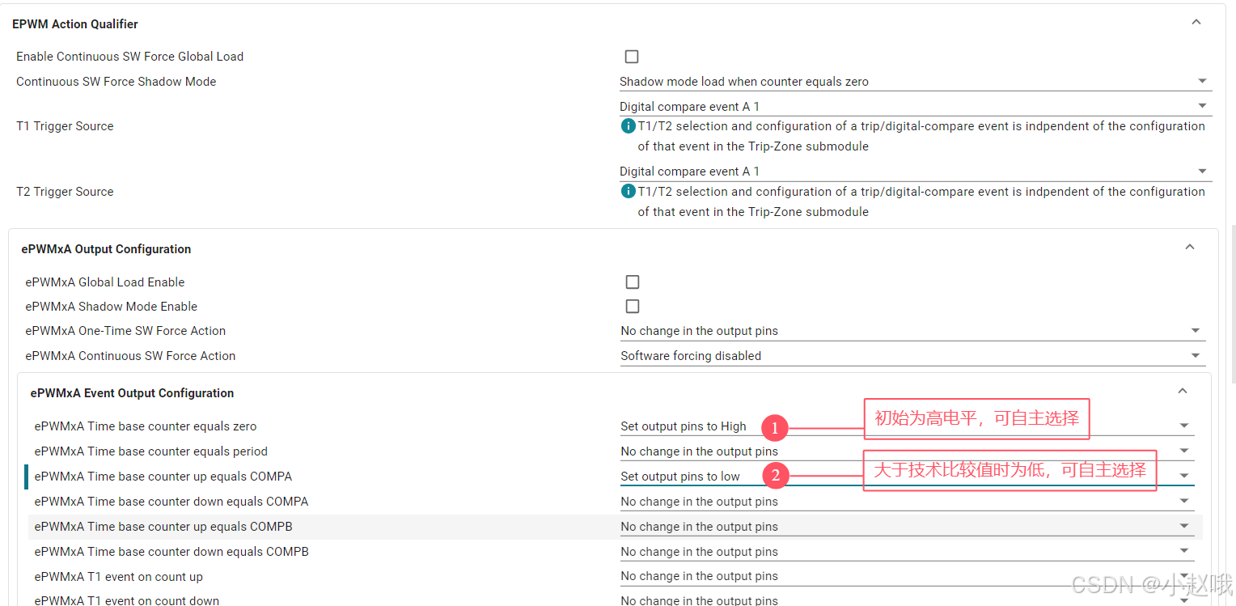Screen dimensions: 1236x606
Task: Collapse the EPWM Action Qualifier section
Action: coord(1196,23)
